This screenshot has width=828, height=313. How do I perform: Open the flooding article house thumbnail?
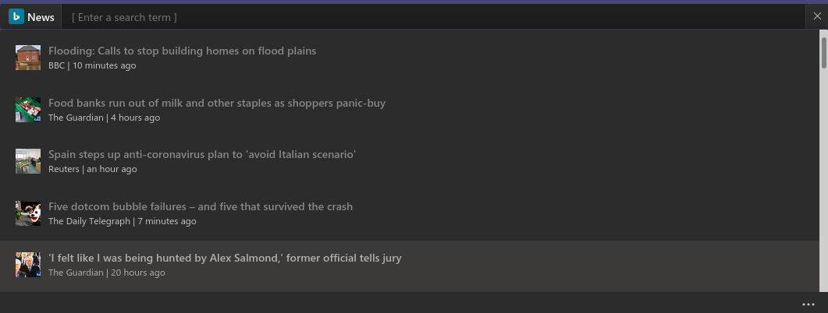pos(28,58)
